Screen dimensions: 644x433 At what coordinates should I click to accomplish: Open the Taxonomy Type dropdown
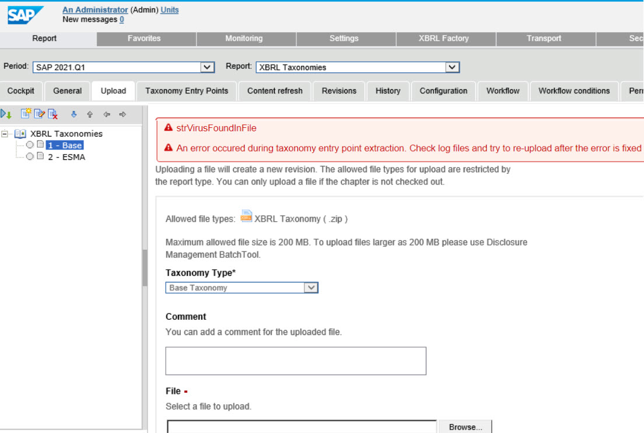pyautogui.click(x=311, y=288)
